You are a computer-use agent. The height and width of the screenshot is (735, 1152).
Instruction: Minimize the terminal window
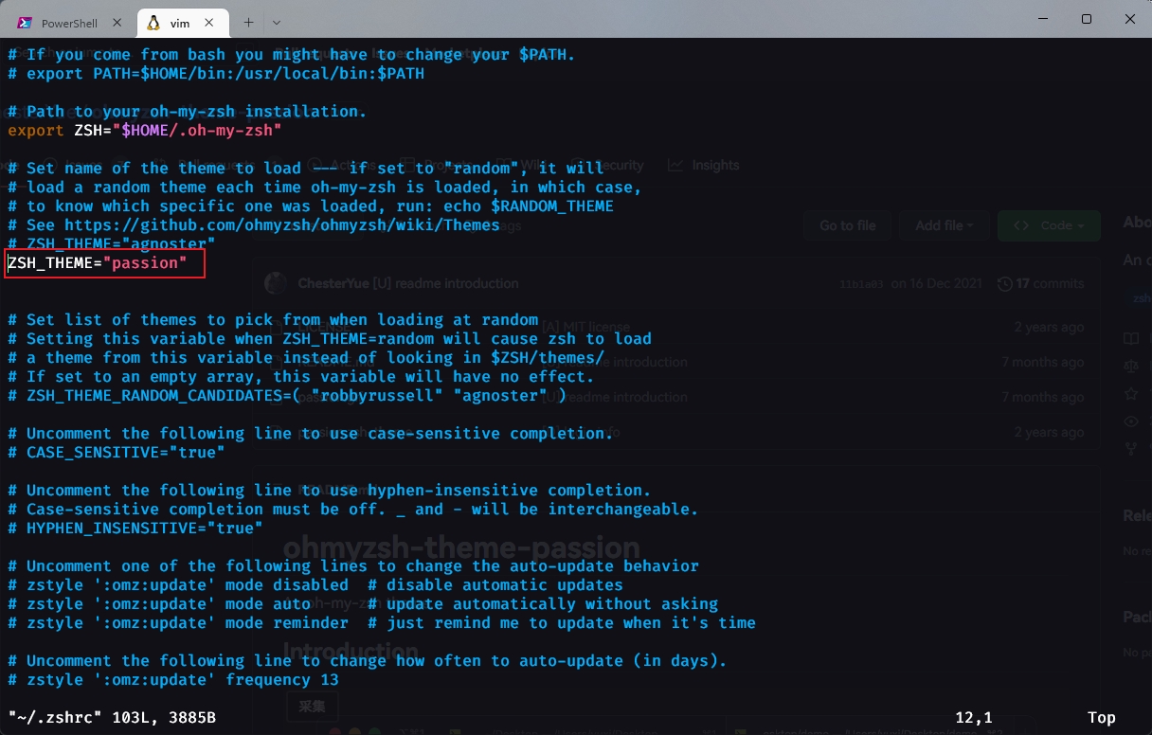1042,19
